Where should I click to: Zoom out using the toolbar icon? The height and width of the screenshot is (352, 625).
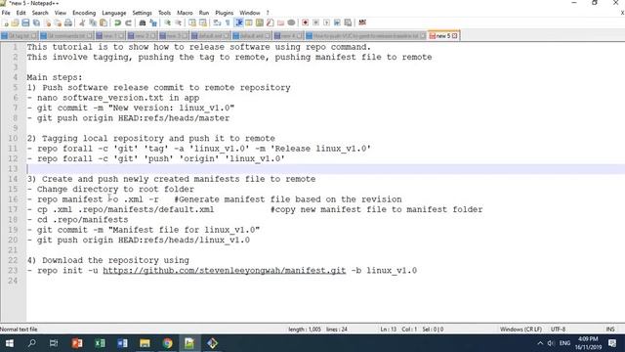[178, 22]
